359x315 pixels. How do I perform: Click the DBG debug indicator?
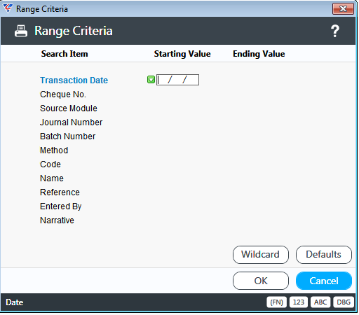(344, 302)
